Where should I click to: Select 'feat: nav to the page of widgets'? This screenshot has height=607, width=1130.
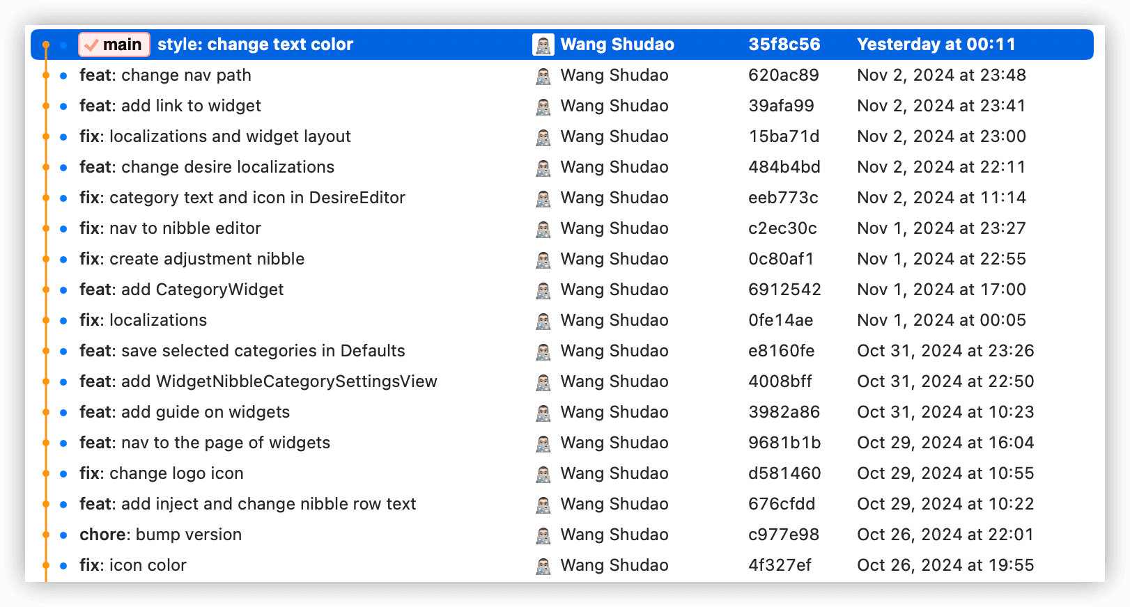point(204,443)
